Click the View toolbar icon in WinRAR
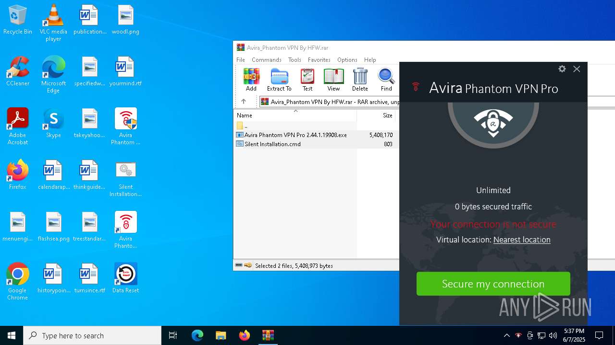The image size is (615, 345). (333, 80)
